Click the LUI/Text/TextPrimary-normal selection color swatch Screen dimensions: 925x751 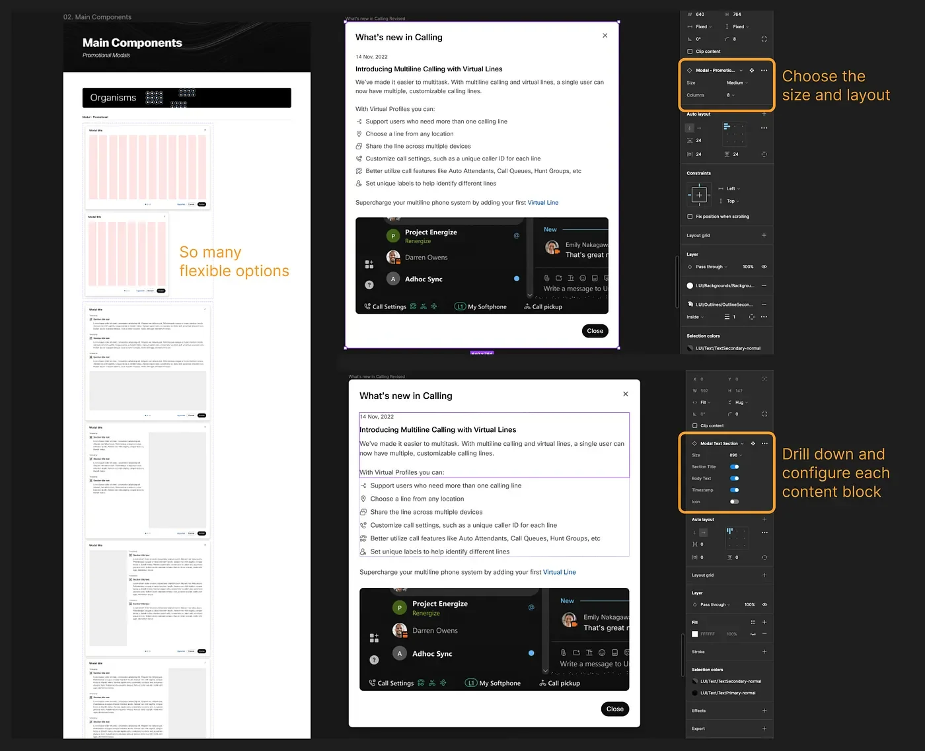[694, 693]
